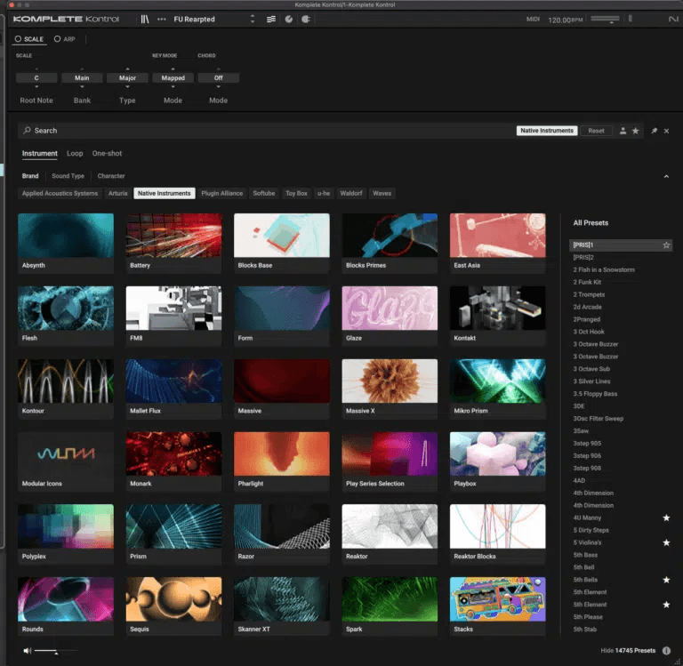Select the Applied Acoustics Systems brand

[x=60, y=193]
